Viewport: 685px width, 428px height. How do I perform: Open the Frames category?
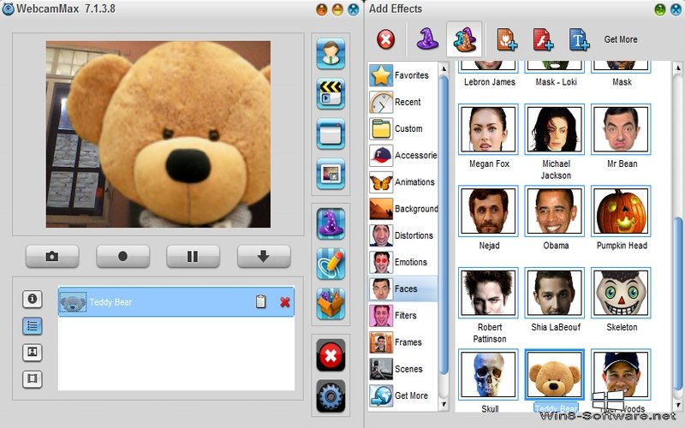pyautogui.click(x=402, y=342)
